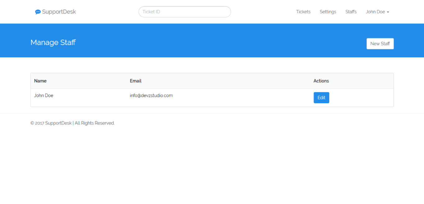Screen dimensions: 424x204
Task: Click the info@devzstudio.com email cell
Action: click(151, 95)
